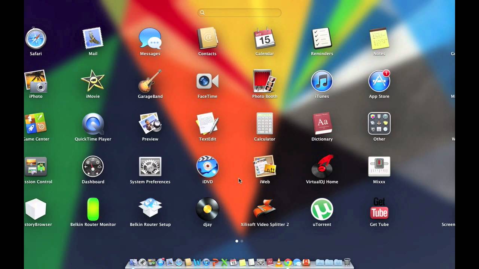
Task: Open the Trash in the Dock
Action: 347,262
